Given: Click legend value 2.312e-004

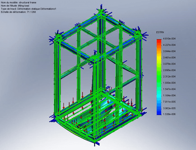Looking at the screenshot, I should coord(169,77).
